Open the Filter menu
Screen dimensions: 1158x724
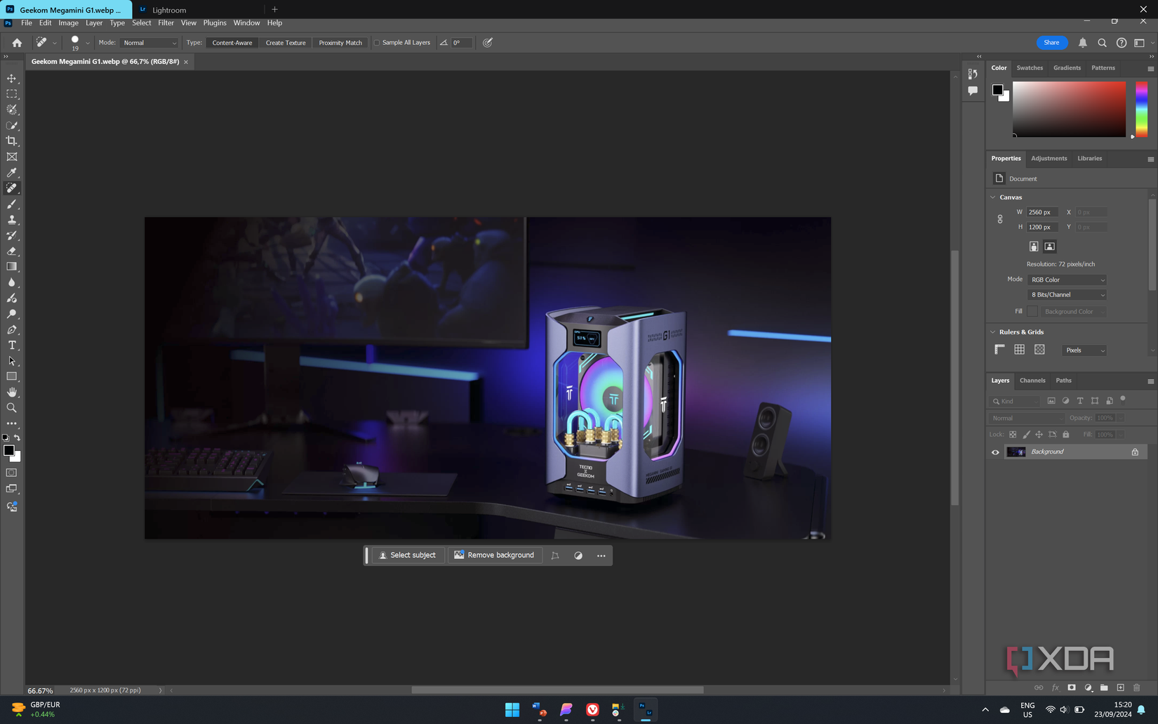click(x=166, y=22)
